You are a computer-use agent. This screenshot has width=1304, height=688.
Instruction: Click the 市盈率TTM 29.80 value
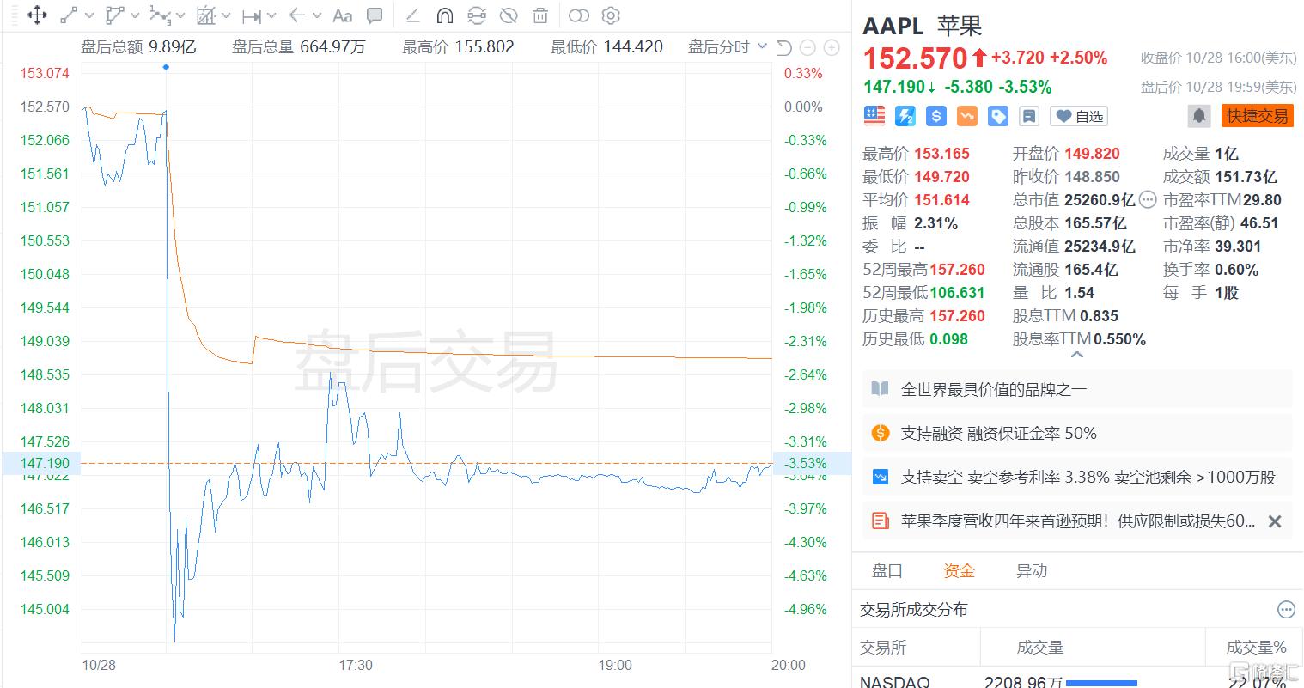coord(1263,199)
